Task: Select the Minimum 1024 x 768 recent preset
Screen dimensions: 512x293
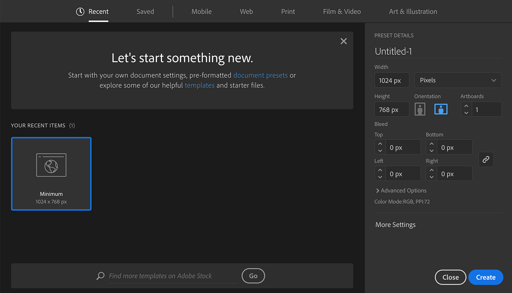Action: tap(51, 174)
